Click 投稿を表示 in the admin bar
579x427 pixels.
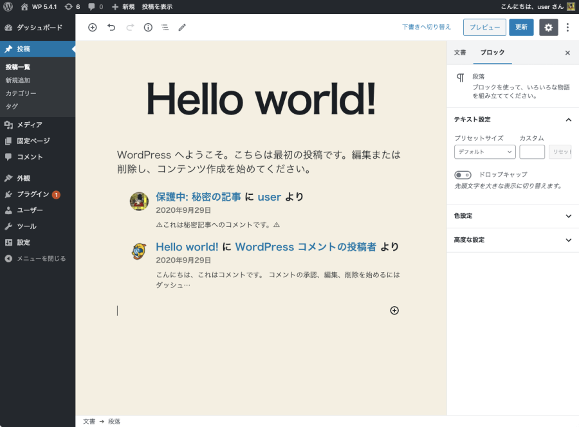[157, 6]
